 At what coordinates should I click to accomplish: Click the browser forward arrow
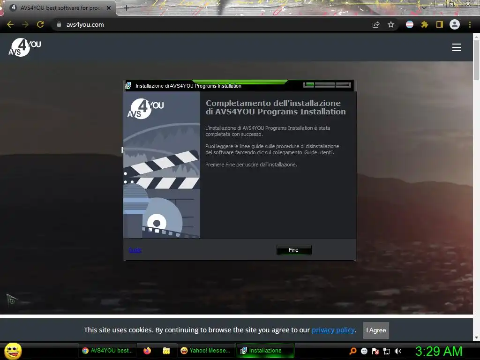pos(25,24)
